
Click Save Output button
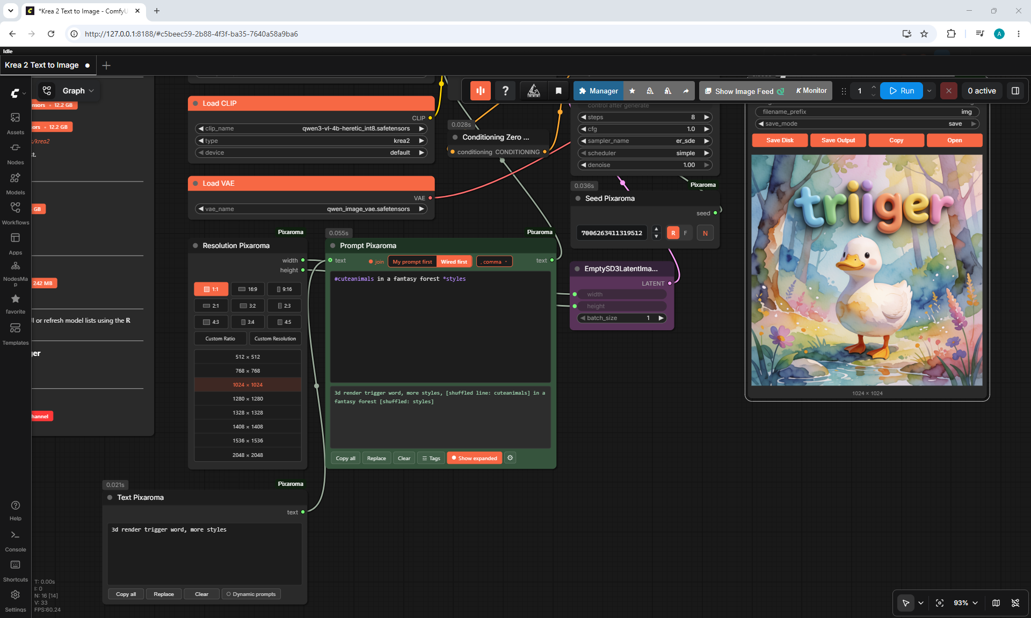(838, 140)
